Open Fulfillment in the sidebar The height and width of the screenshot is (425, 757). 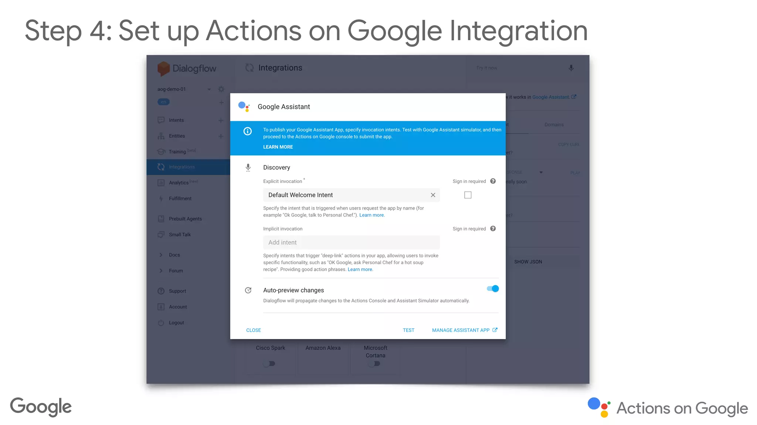(x=180, y=198)
